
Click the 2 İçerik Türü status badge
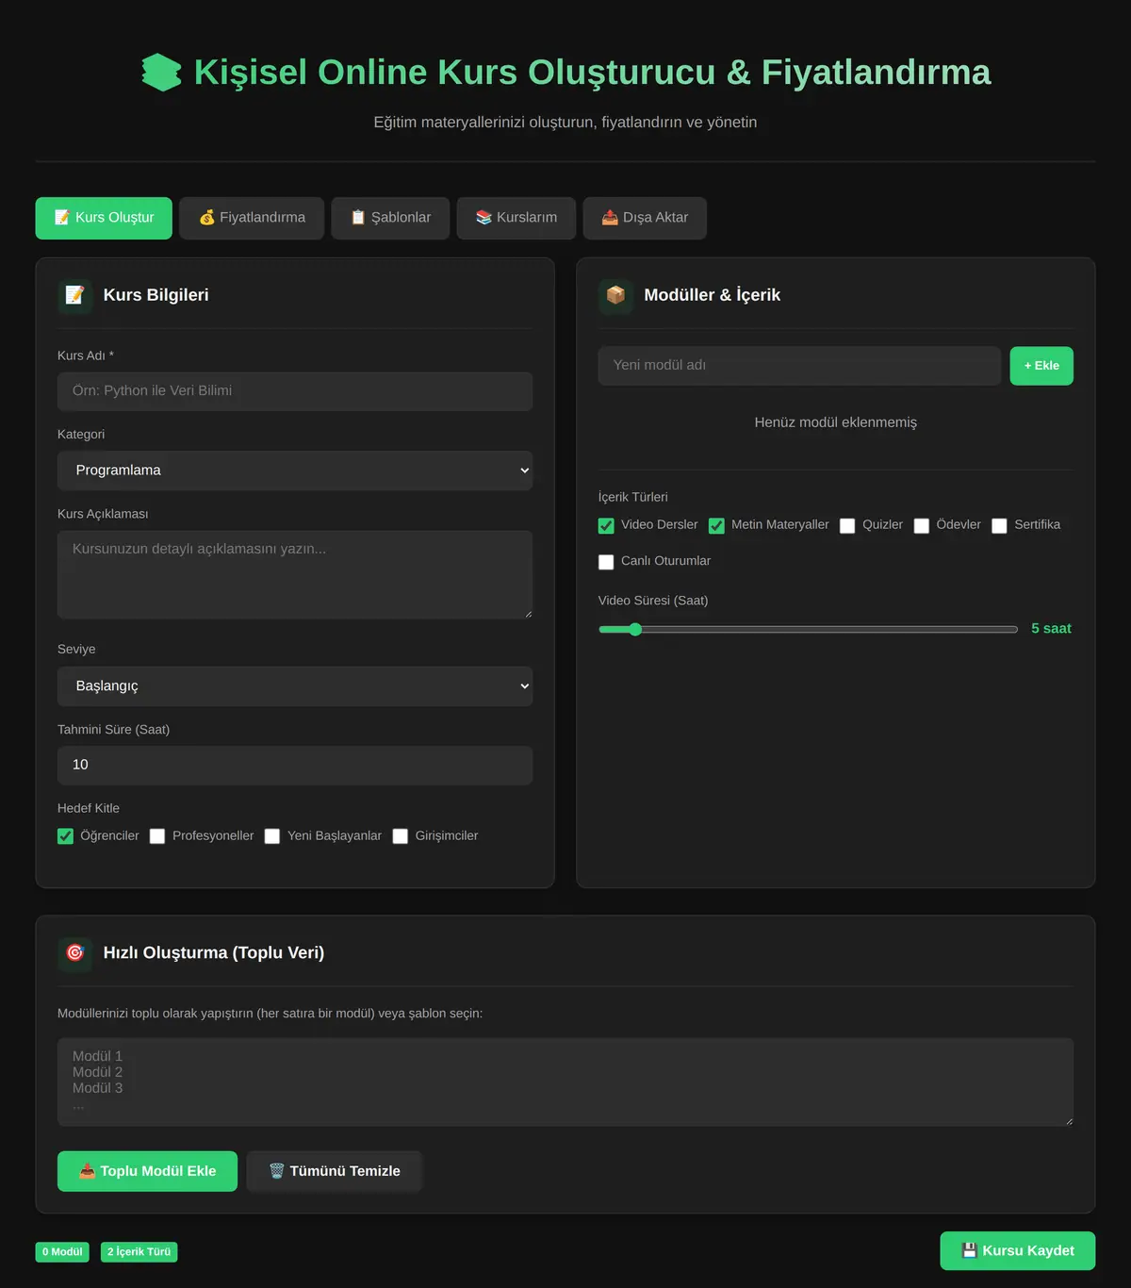click(x=139, y=1252)
